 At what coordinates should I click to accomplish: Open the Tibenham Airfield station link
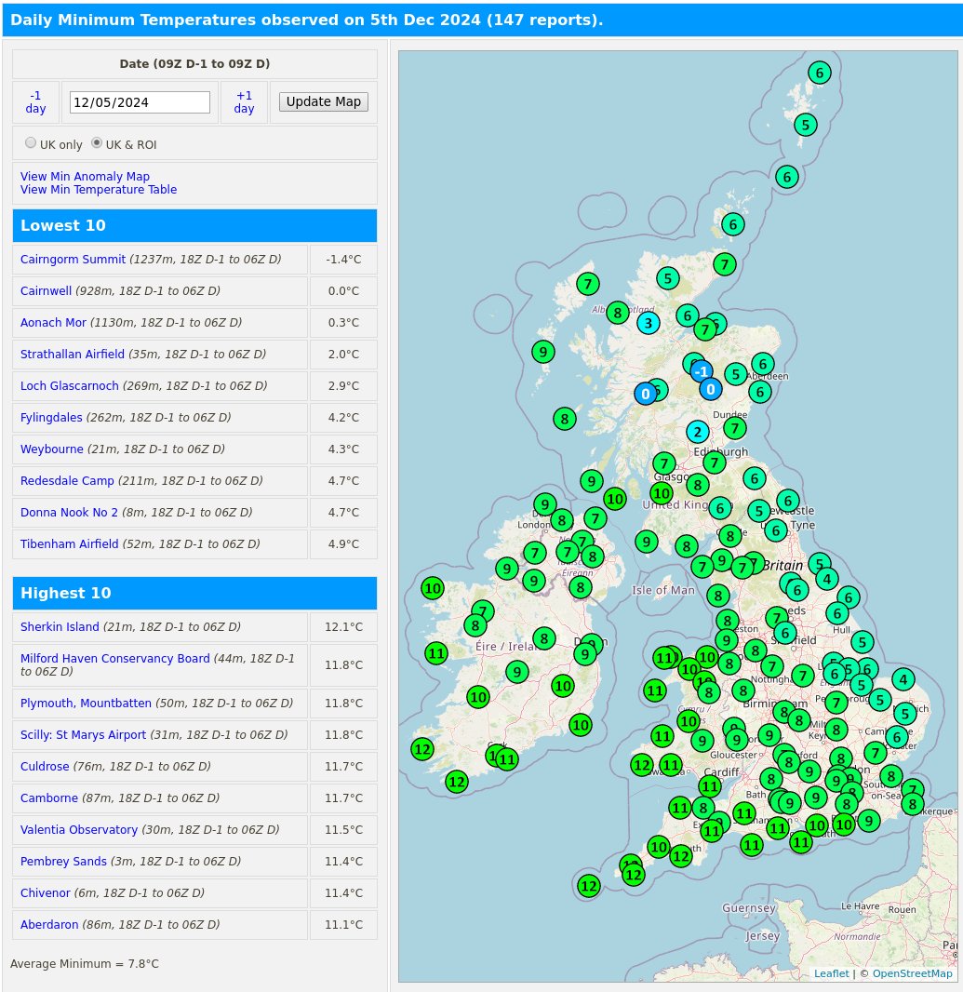click(70, 544)
